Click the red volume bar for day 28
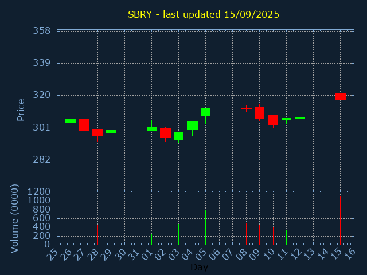The width and height of the screenshot is (367, 275). click(97, 235)
